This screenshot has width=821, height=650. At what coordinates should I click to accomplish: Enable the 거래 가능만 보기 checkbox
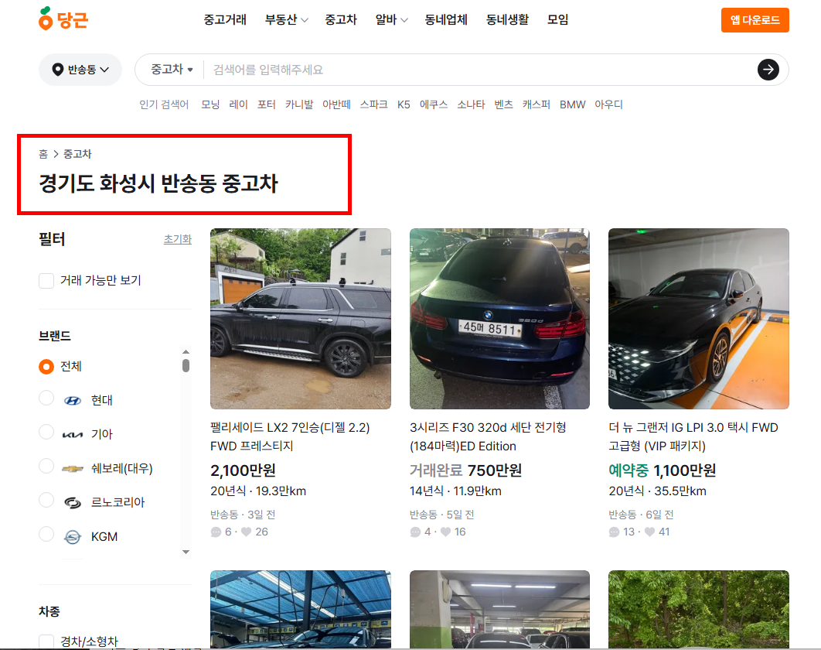point(46,281)
